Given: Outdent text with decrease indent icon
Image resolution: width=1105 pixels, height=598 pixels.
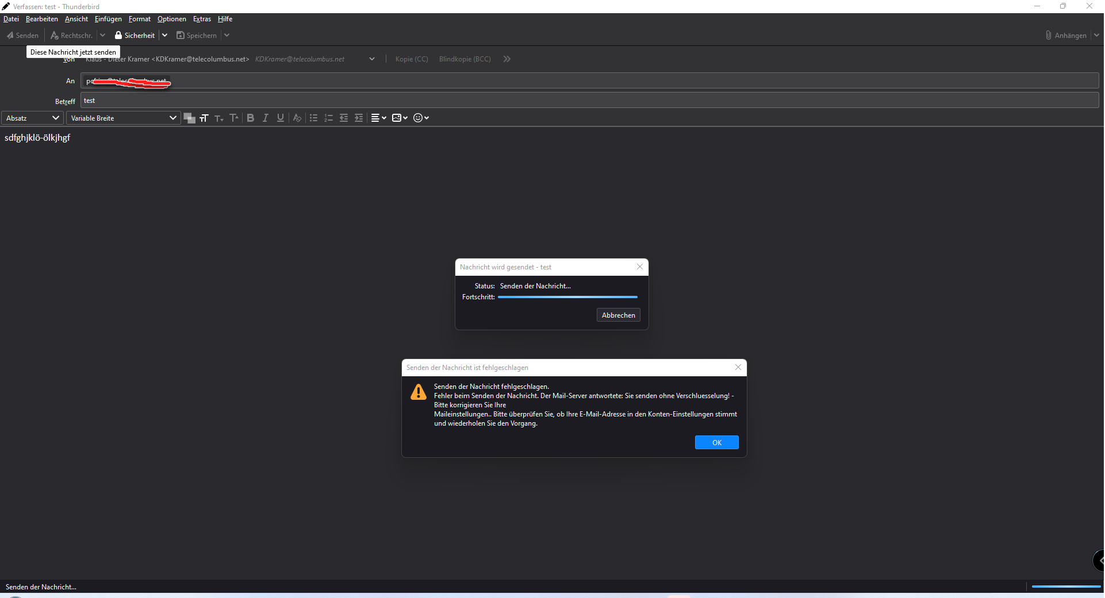Looking at the screenshot, I should (344, 118).
